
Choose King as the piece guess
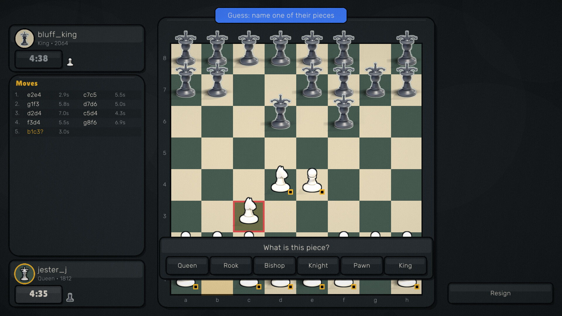(x=405, y=265)
